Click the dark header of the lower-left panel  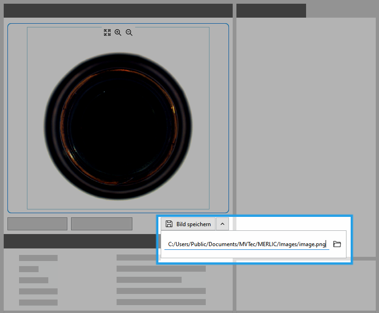point(79,241)
